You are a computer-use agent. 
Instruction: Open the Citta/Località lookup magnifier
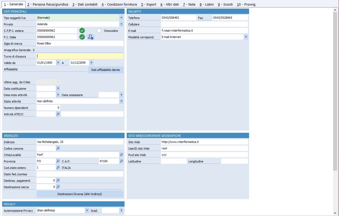[x=121, y=155]
